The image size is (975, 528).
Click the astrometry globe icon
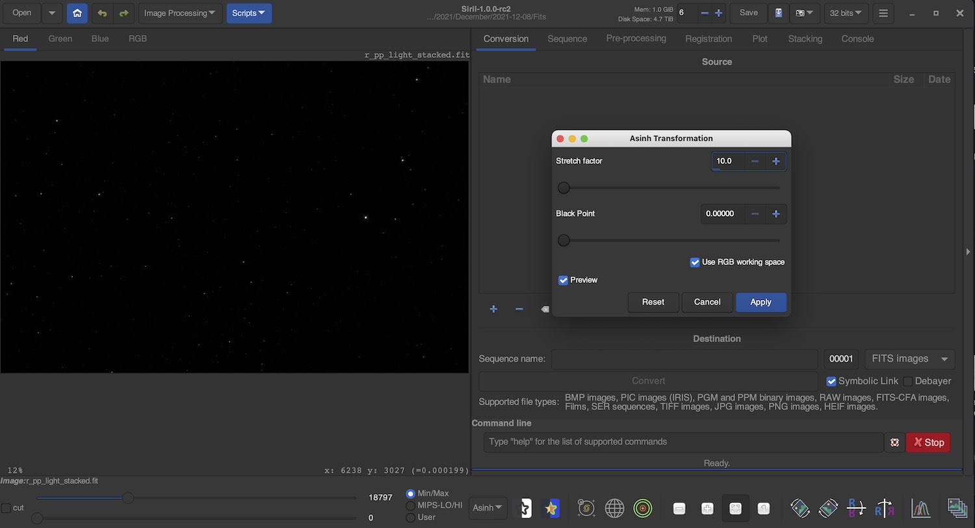tap(614, 509)
